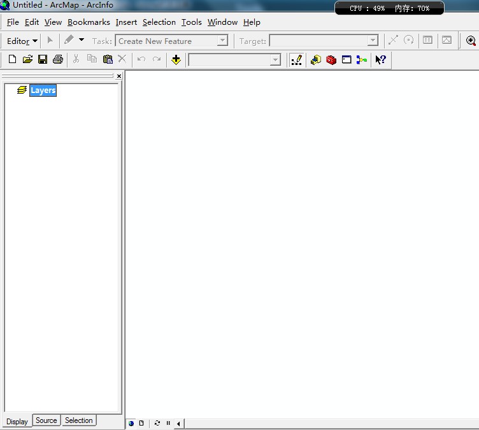Open the Task Create New Feature dropdown
This screenshot has width=479, height=430.
click(x=223, y=41)
